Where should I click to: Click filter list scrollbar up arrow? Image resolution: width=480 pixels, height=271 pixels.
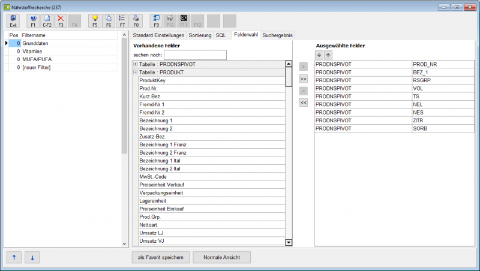pos(124,35)
